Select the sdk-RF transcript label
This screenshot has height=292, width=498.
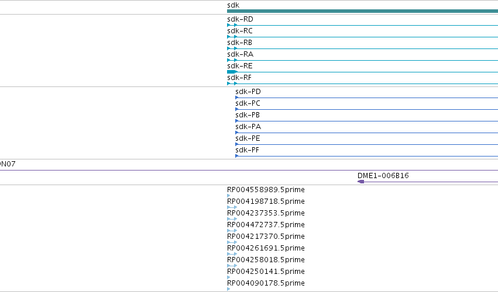239,78
